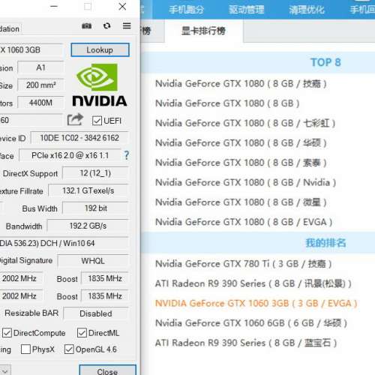Screen dimensions: 375x375
Task: Open the 驱动管理 tab
Action: pos(246,10)
